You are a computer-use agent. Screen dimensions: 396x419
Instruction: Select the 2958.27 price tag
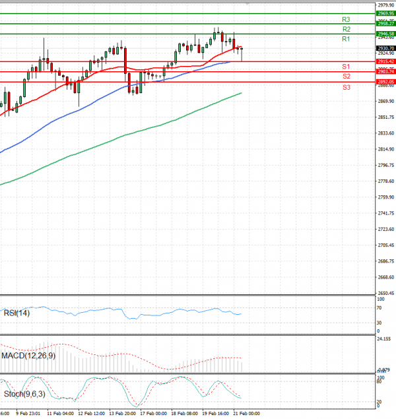pos(386,24)
